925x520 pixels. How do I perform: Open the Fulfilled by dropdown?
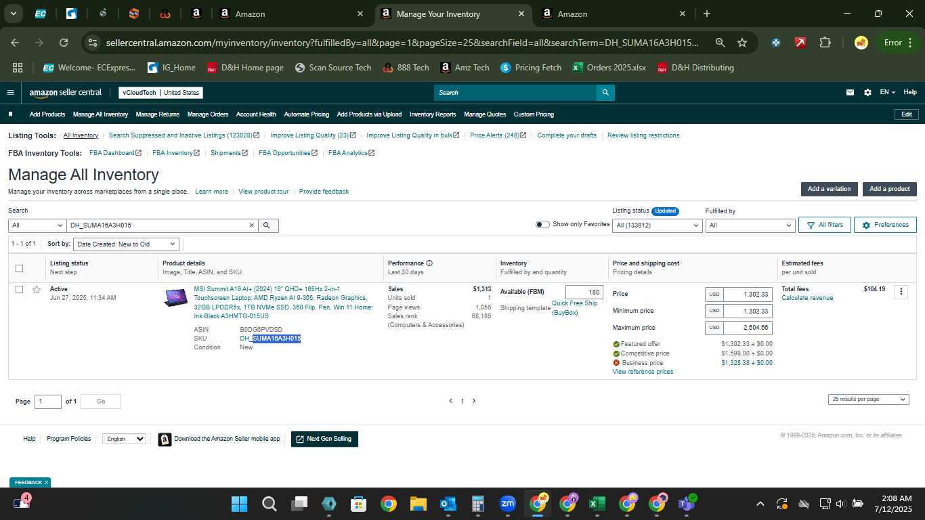click(750, 225)
